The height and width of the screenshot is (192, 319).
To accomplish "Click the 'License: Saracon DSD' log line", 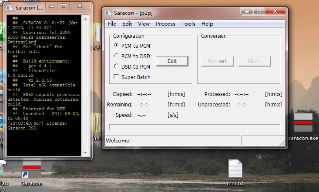I will coord(37,126).
